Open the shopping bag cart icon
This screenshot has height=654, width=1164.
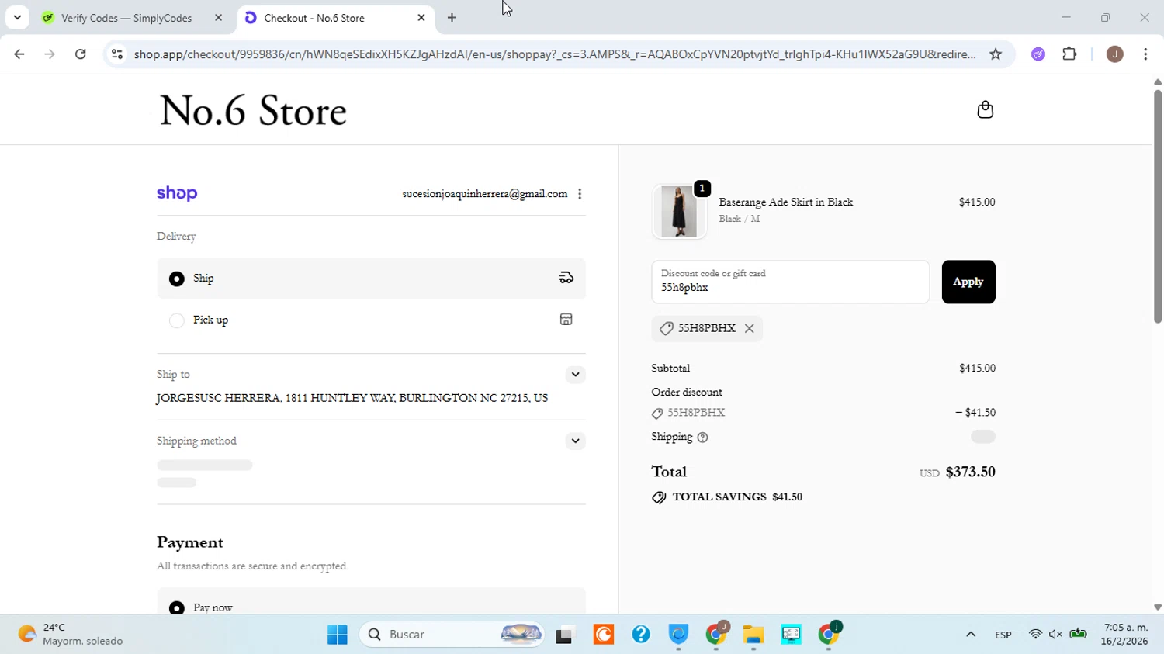(x=985, y=110)
